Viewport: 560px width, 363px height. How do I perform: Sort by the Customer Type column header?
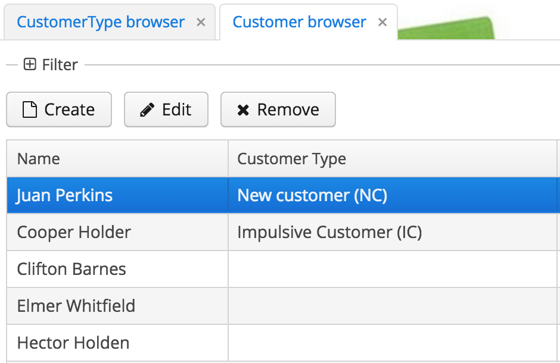pos(393,159)
